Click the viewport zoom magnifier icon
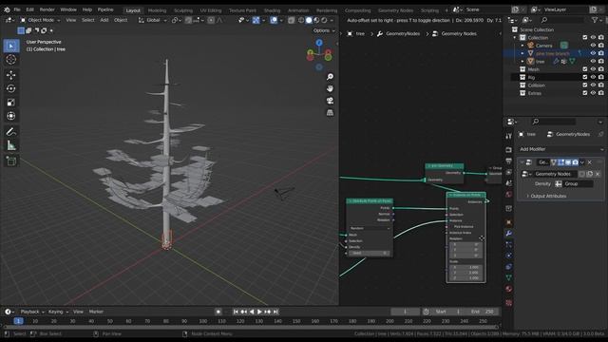 [330, 77]
